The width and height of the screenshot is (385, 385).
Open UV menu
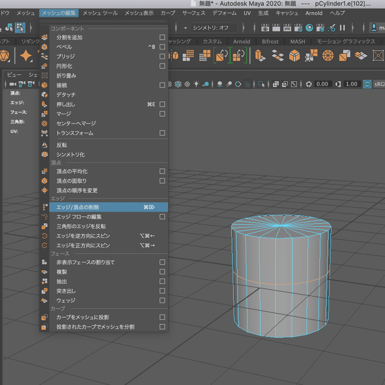point(247,13)
